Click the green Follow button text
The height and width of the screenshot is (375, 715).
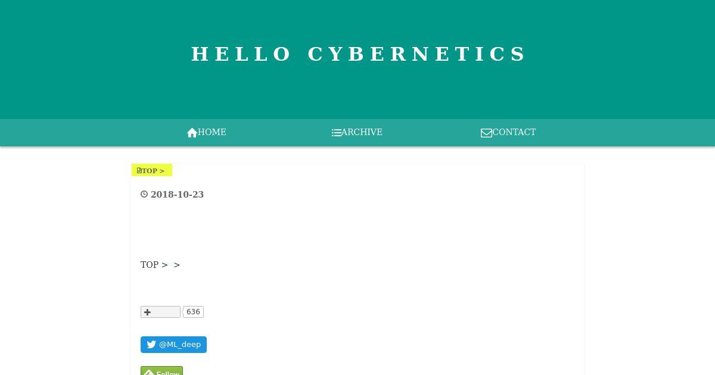pos(168,373)
